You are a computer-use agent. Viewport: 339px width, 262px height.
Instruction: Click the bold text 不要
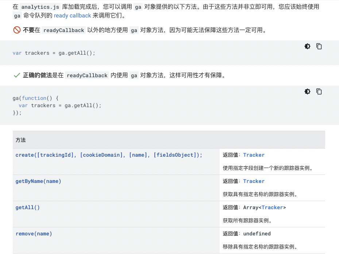pyautogui.click(x=28, y=30)
